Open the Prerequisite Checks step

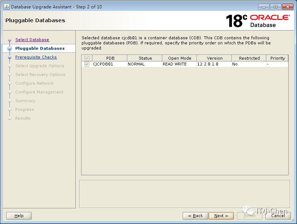(x=36, y=57)
